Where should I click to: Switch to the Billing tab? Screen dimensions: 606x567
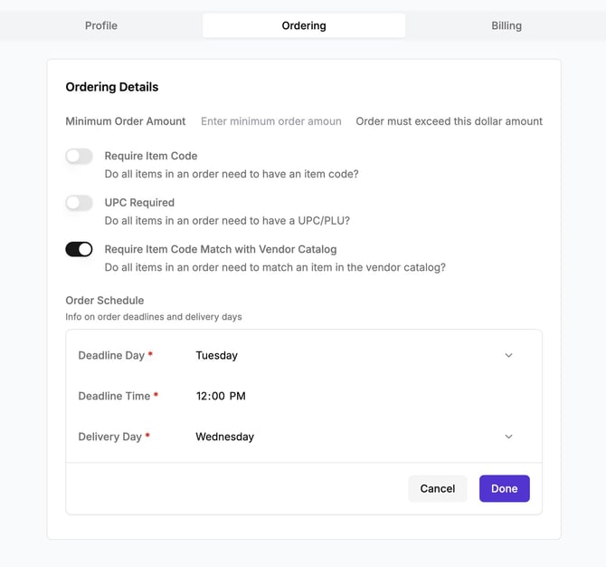(x=507, y=25)
